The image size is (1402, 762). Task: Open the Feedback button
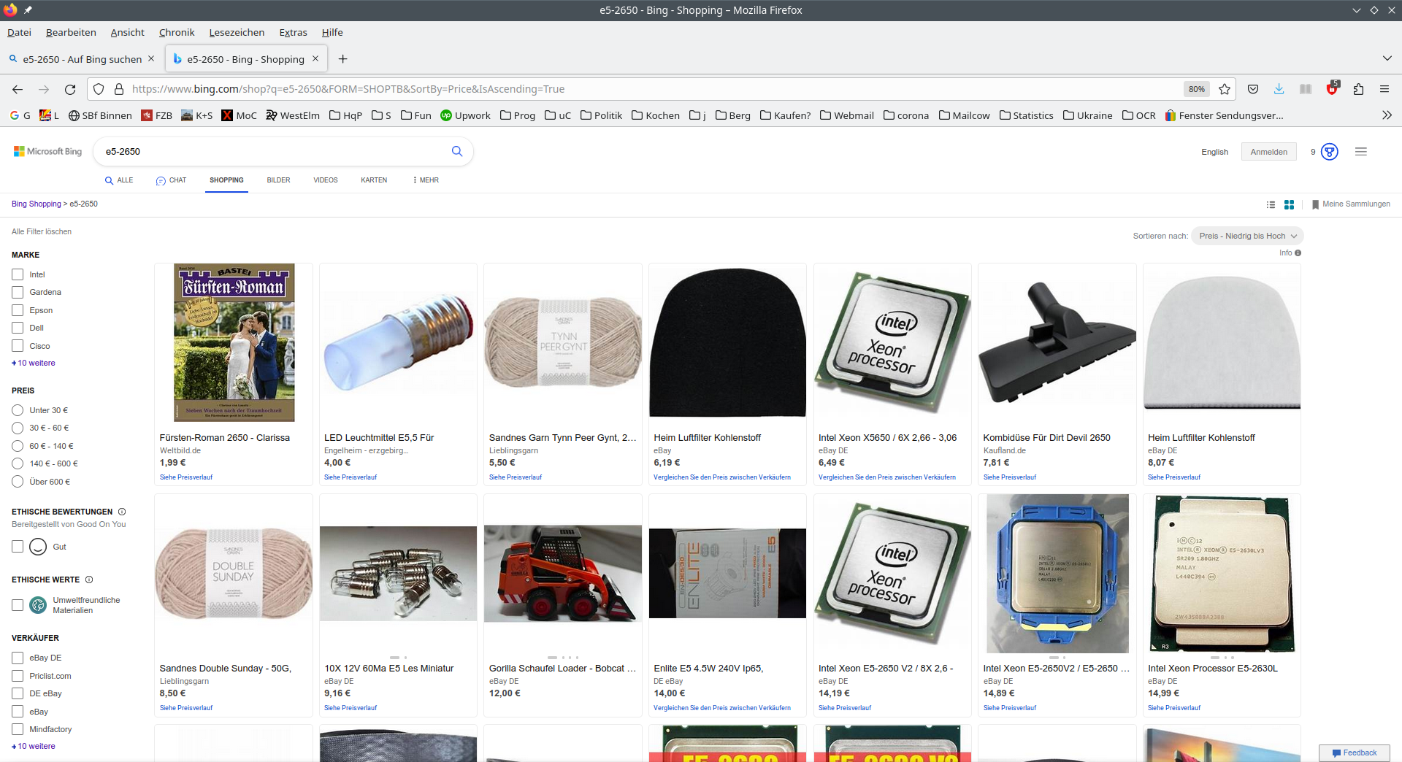pos(1354,753)
